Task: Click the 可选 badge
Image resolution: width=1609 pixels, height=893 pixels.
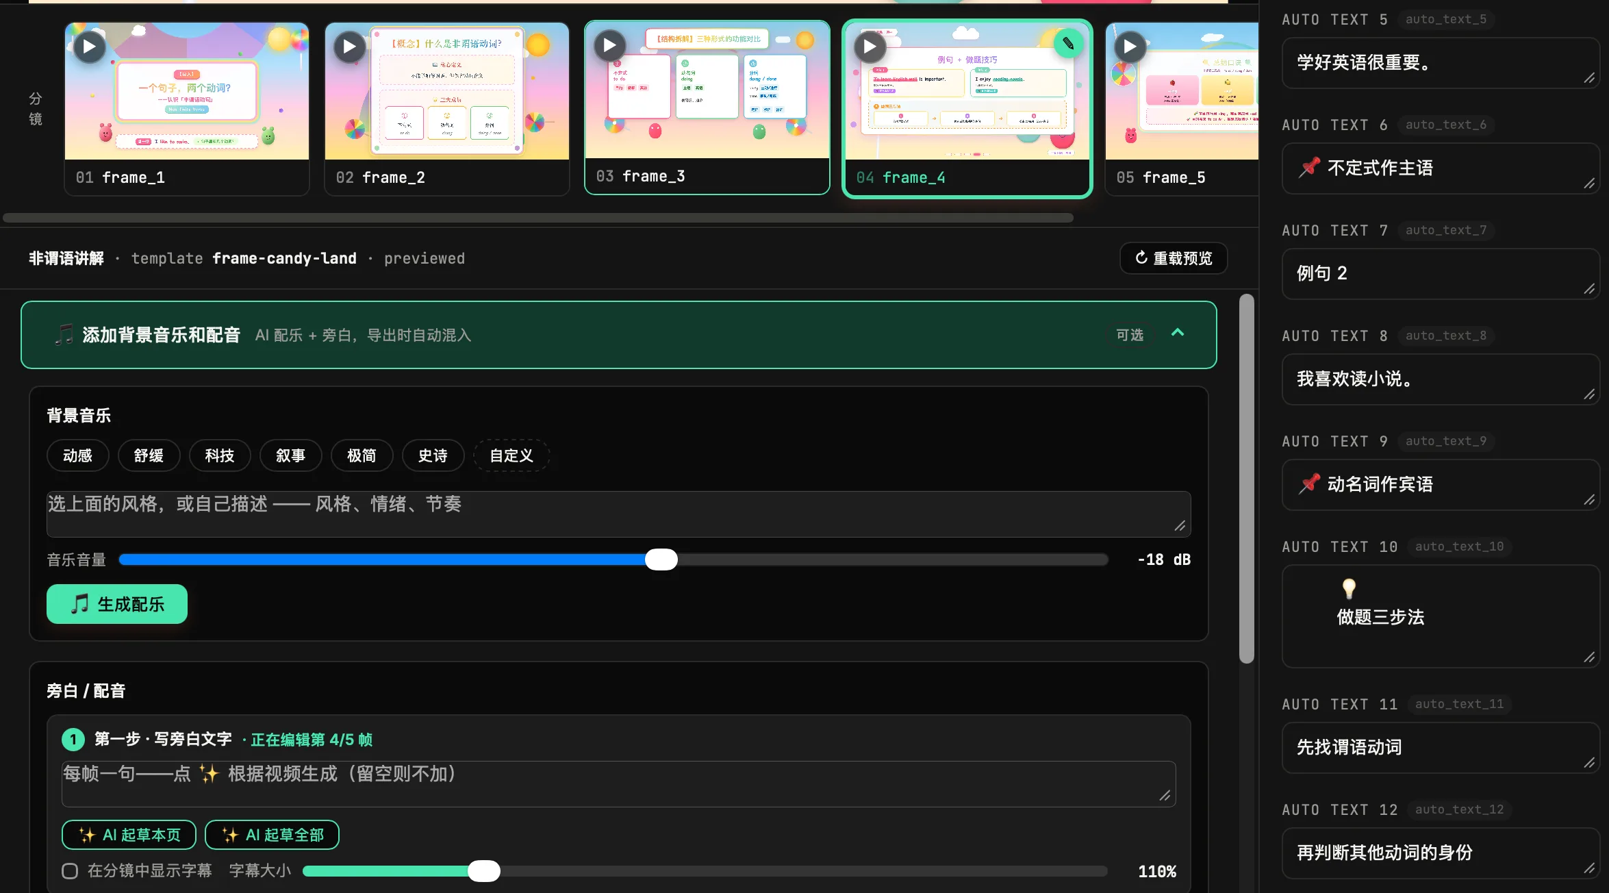Action: click(1130, 335)
